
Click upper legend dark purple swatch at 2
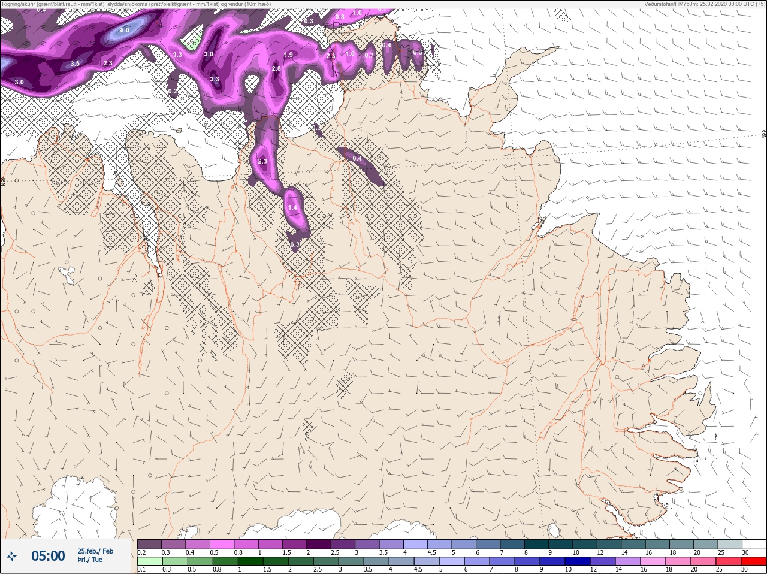click(319, 544)
